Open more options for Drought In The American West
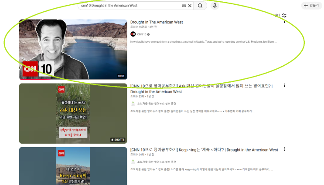The image size is (324, 185). pos(284,22)
